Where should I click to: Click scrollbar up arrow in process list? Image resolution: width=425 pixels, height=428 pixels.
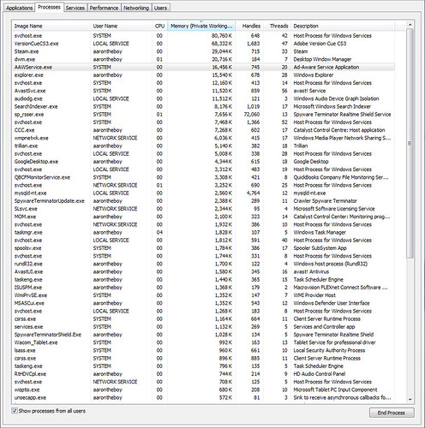[410, 25]
